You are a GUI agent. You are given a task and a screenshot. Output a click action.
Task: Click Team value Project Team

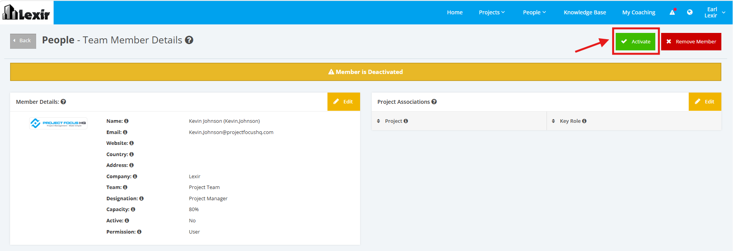(x=204, y=187)
